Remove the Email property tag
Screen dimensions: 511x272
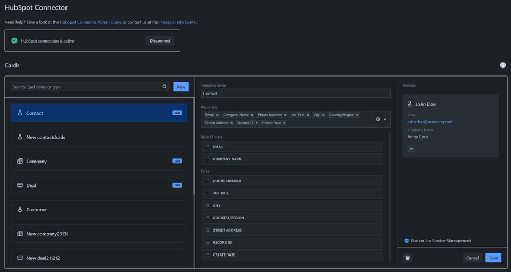click(x=217, y=115)
